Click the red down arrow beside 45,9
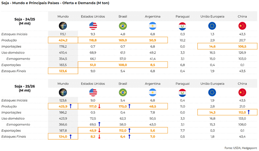 (x=104, y=130)
